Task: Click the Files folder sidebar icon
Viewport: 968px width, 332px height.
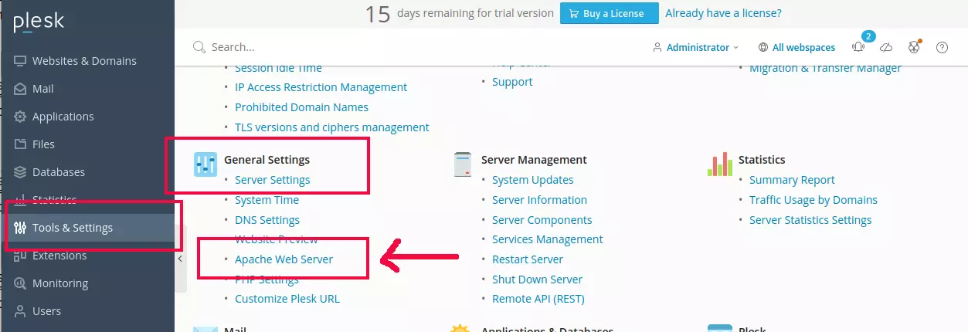Action: tap(20, 144)
